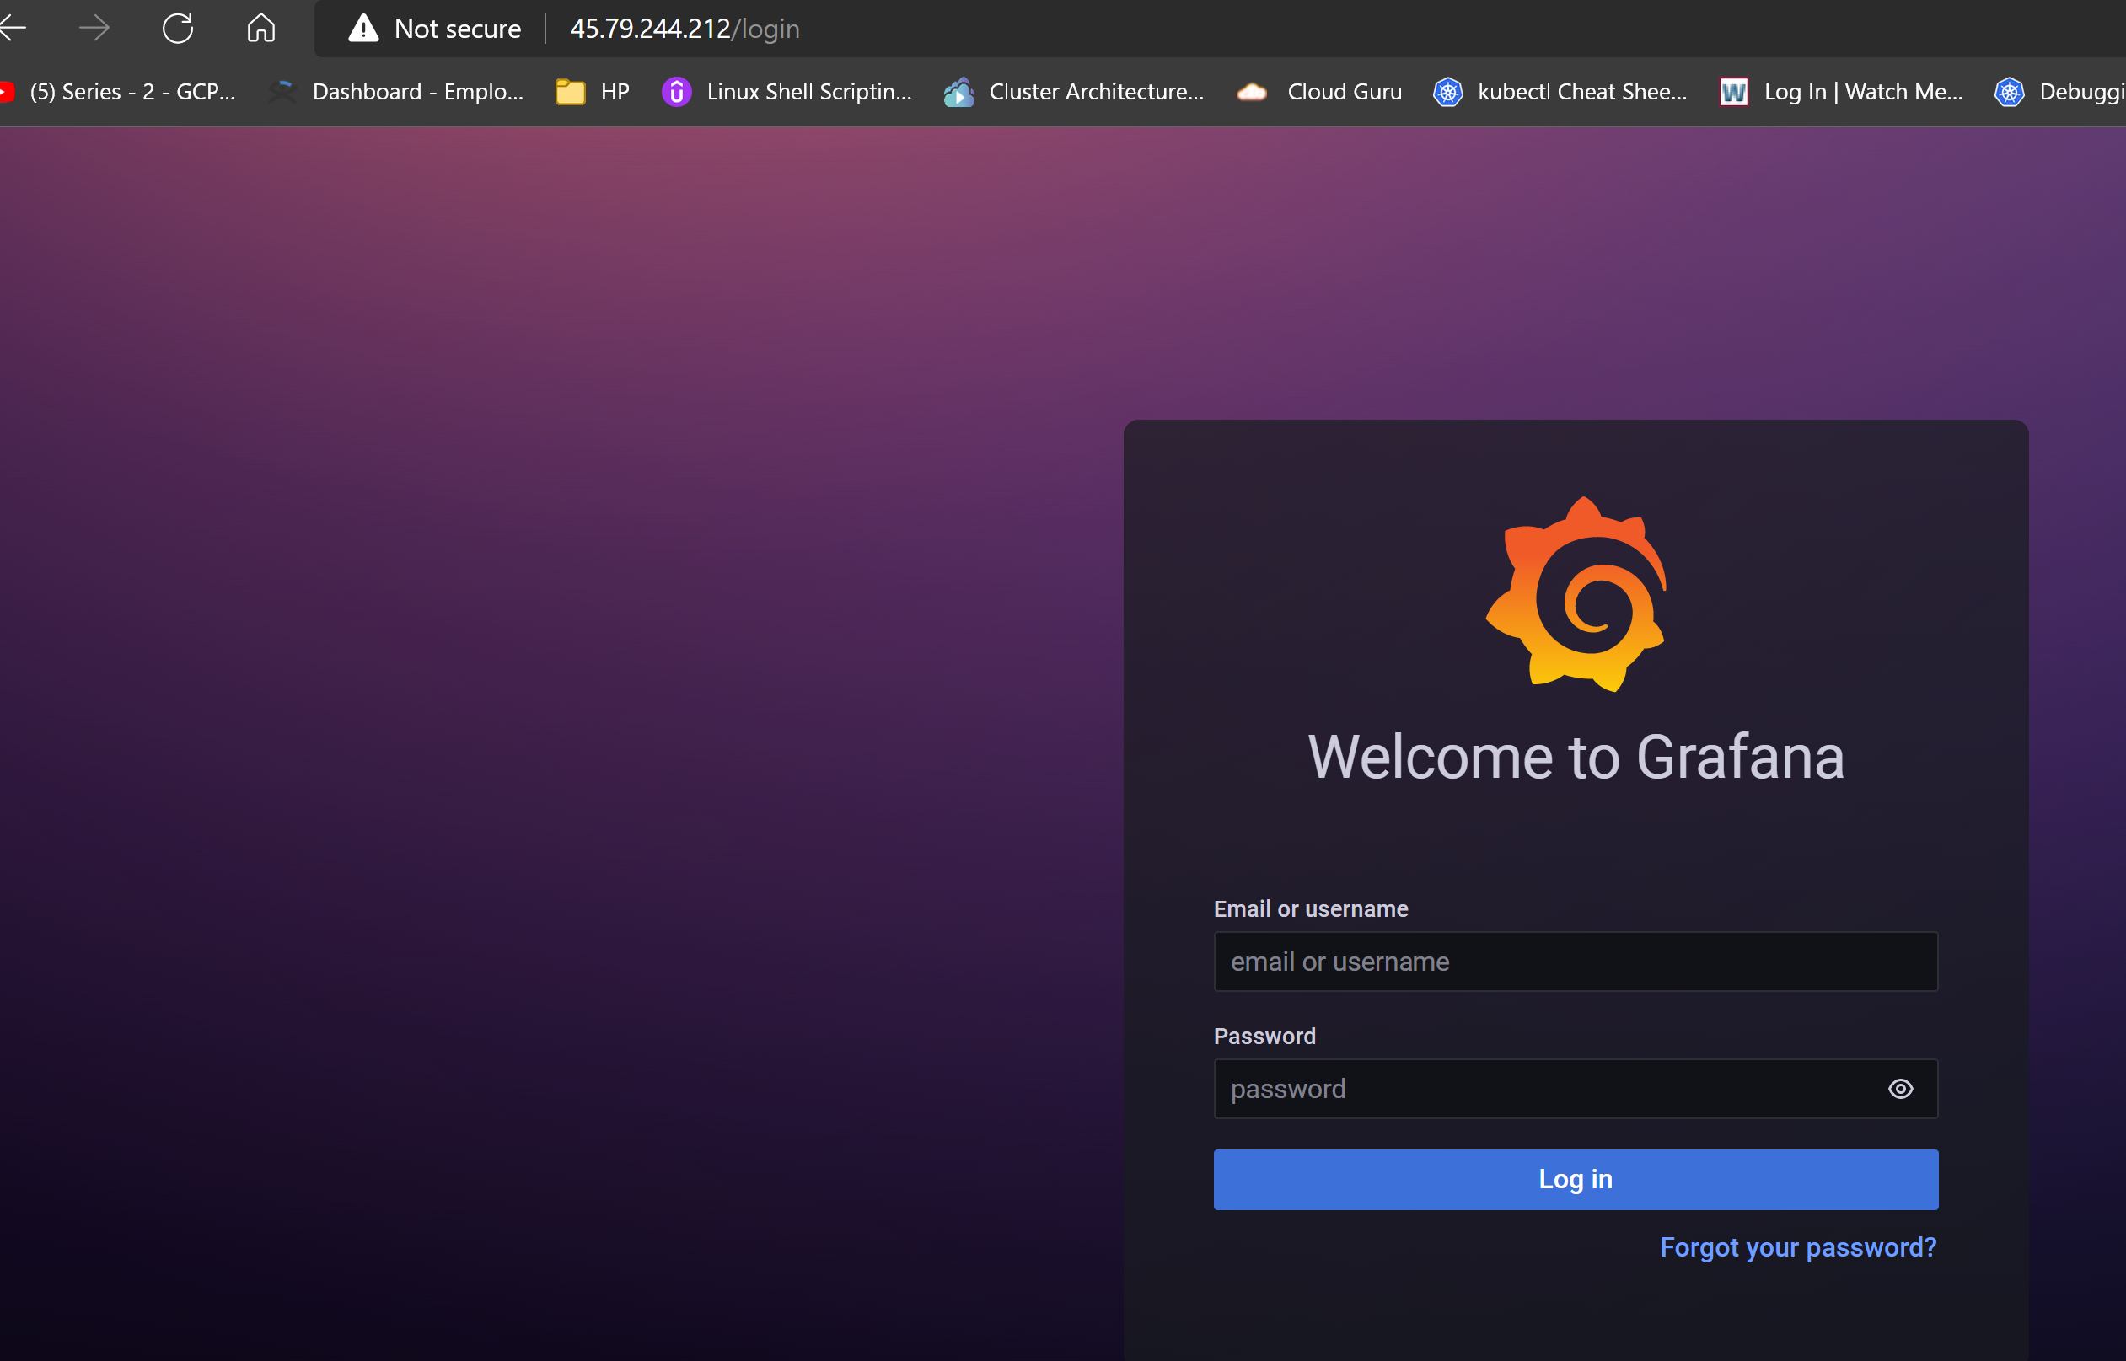Select the address bar URL

pos(685,28)
